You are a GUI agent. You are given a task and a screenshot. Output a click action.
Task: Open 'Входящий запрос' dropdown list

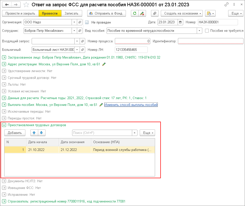pos(77,41)
